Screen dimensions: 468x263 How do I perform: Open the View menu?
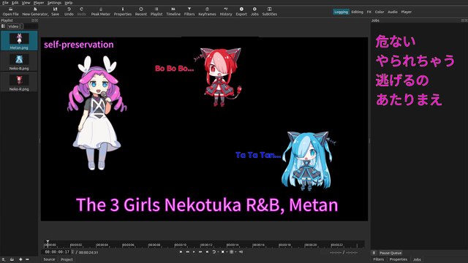(26, 3)
